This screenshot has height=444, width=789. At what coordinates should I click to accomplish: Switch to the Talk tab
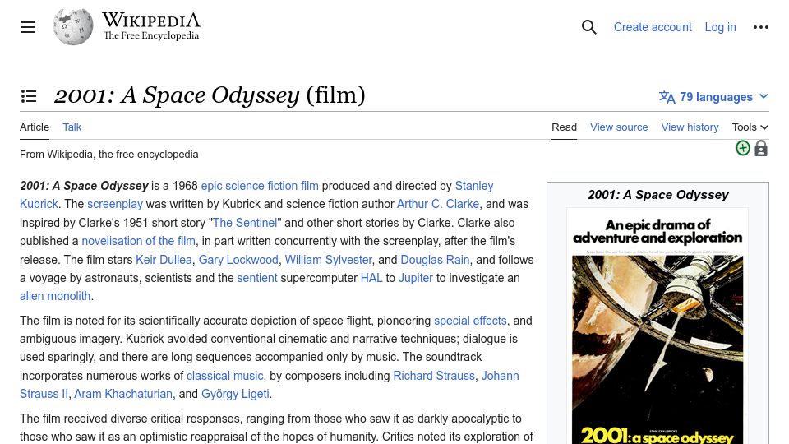72,127
